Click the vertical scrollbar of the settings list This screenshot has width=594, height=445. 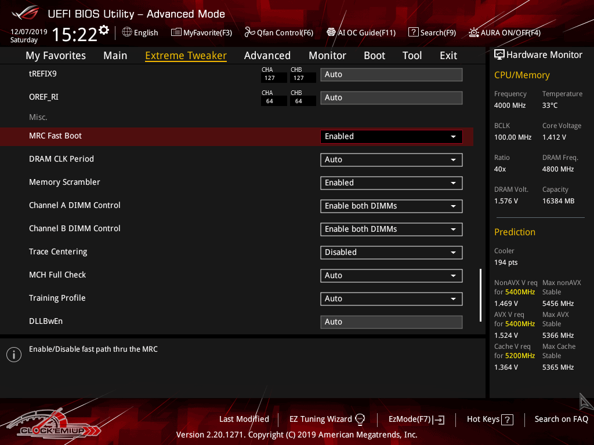tap(480, 295)
